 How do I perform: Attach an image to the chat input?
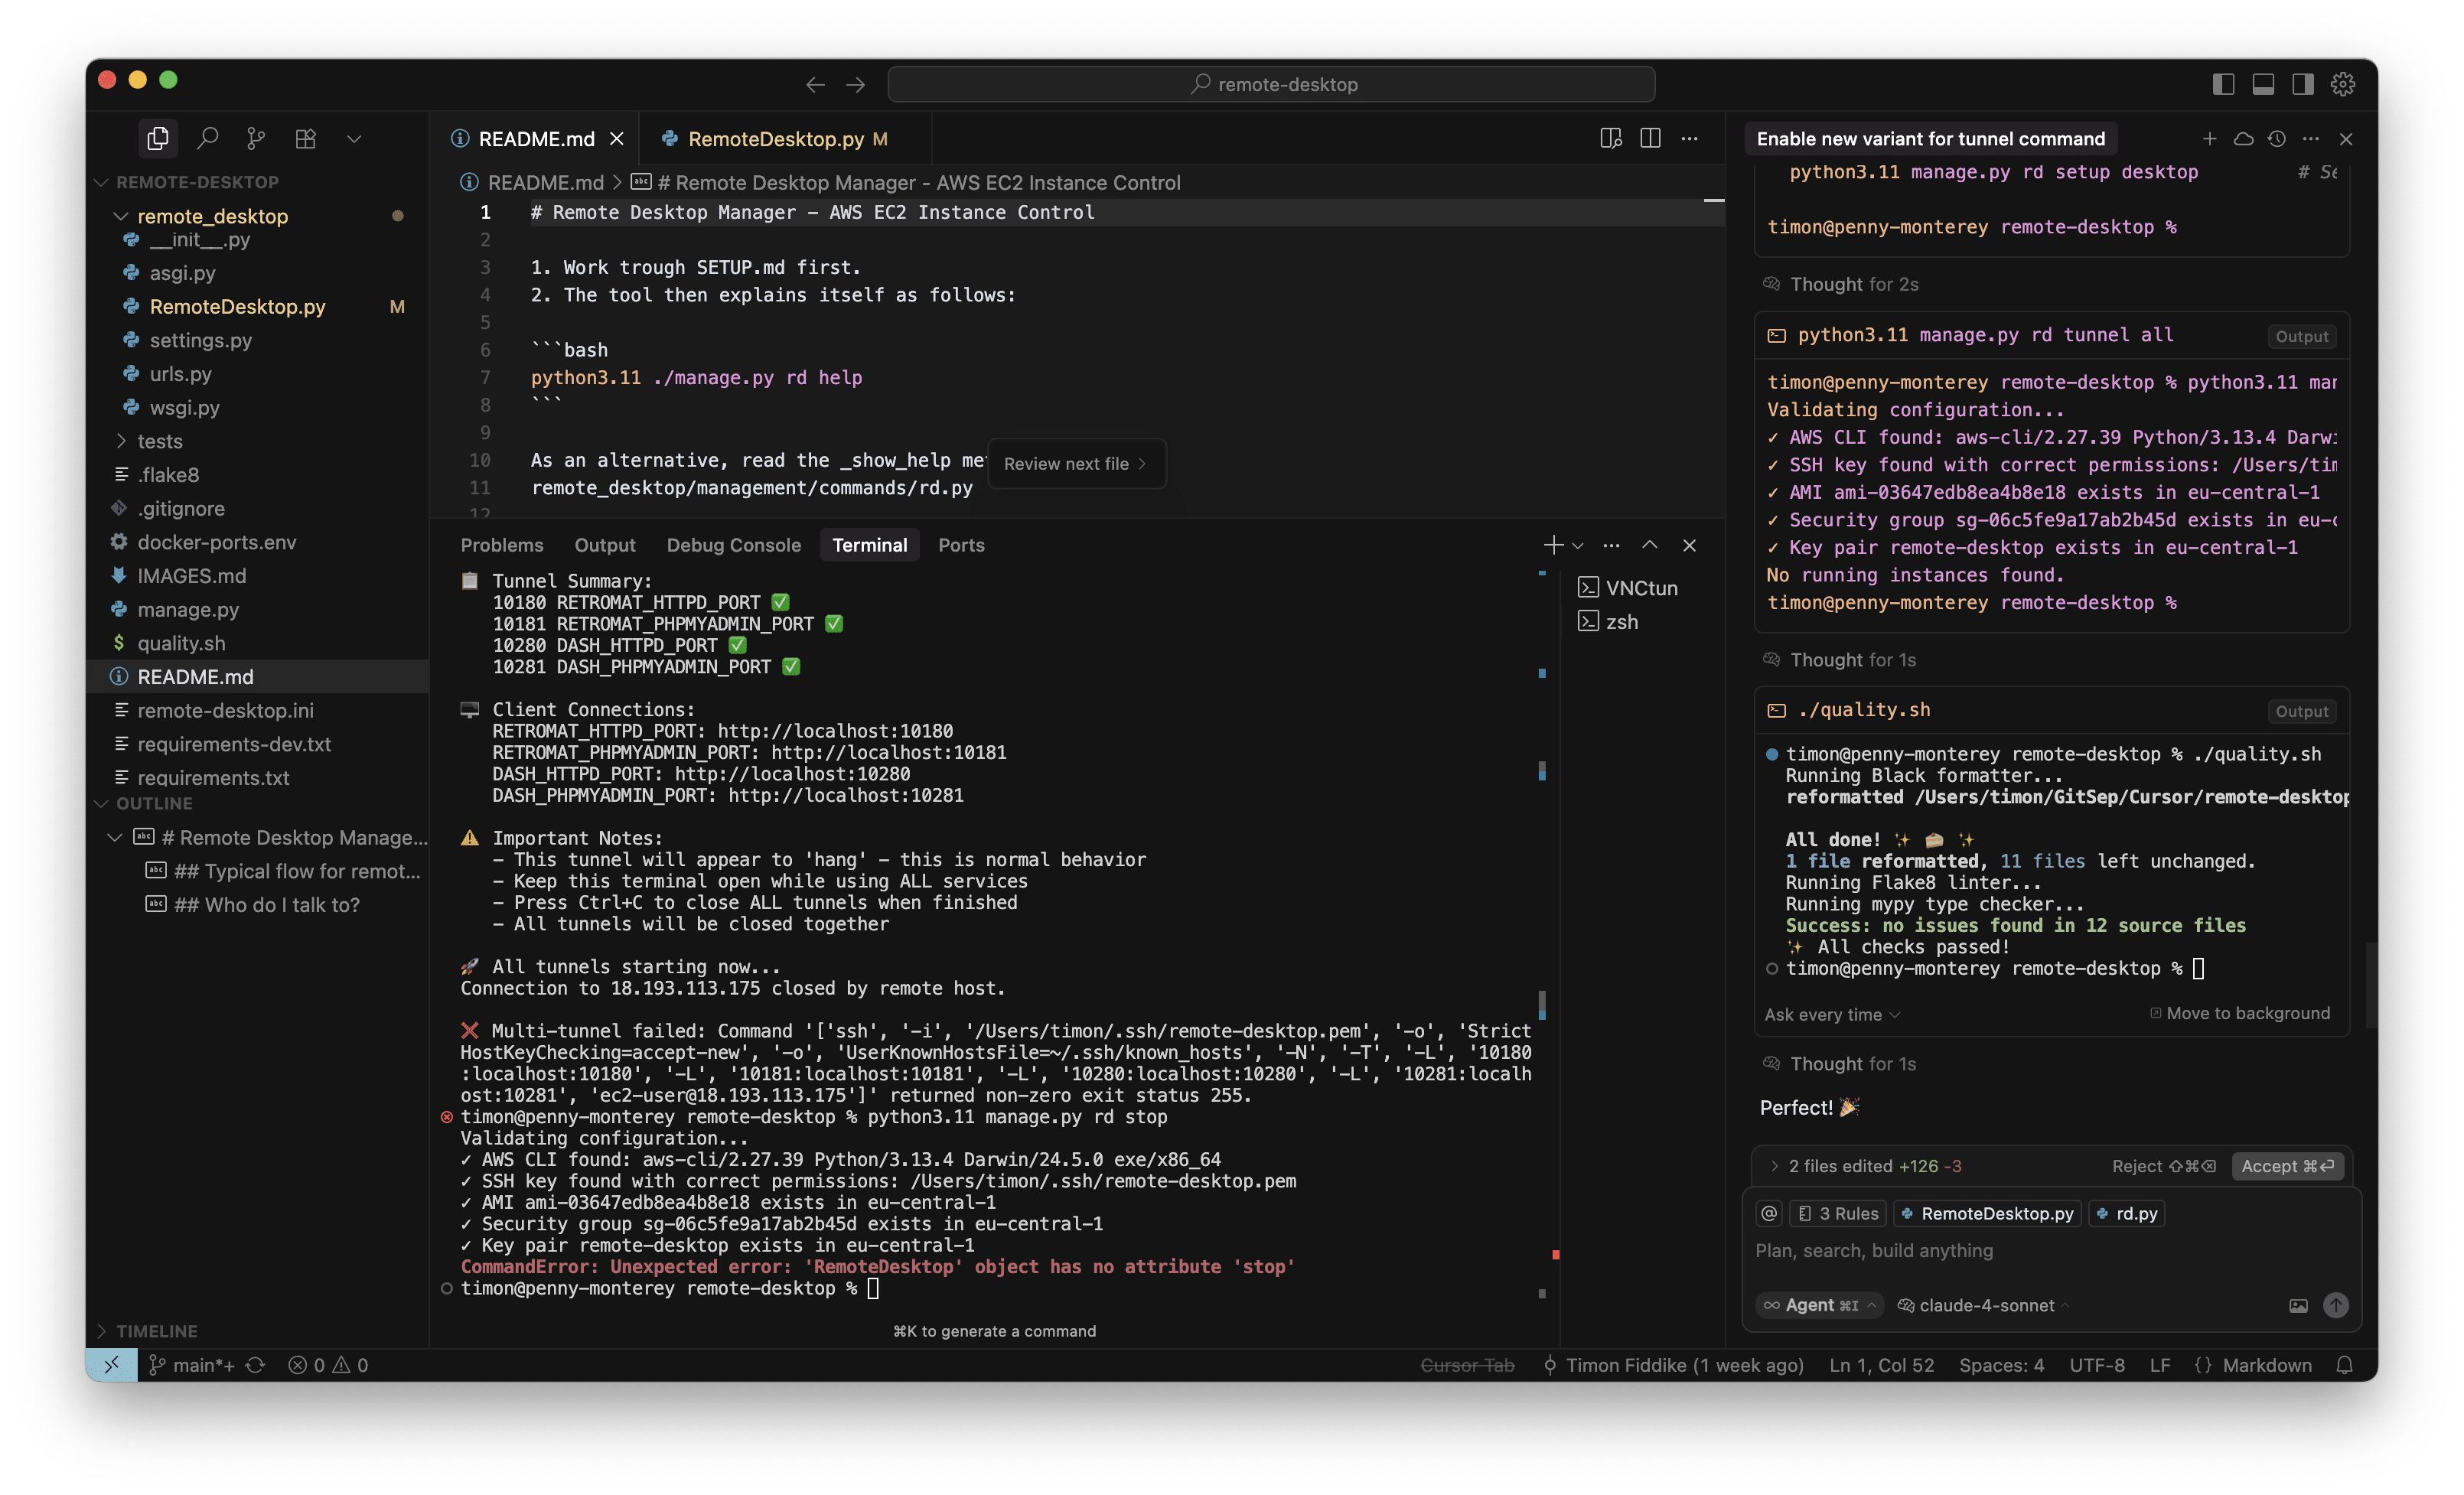tap(2298, 1305)
